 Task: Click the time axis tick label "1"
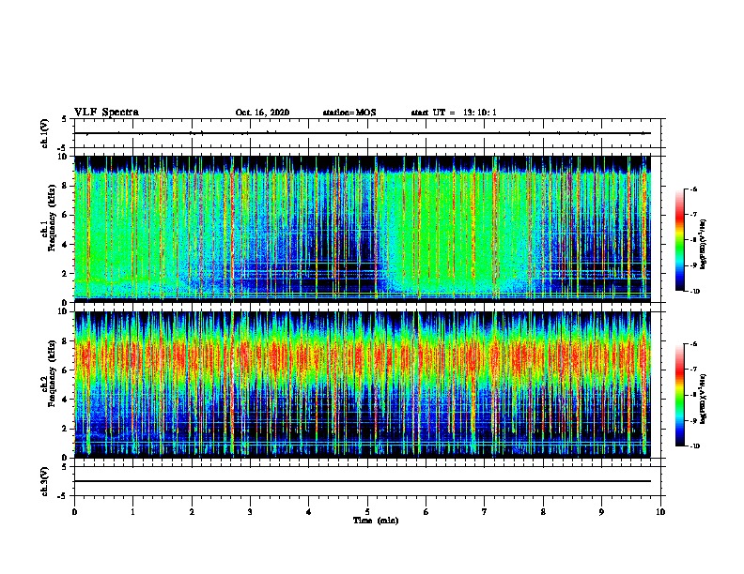(132, 512)
